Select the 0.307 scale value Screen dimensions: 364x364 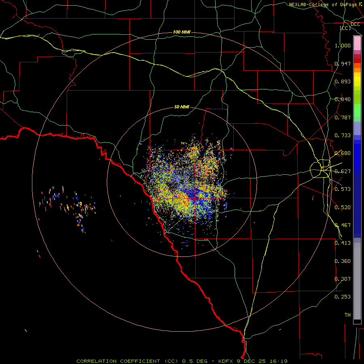click(343, 279)
